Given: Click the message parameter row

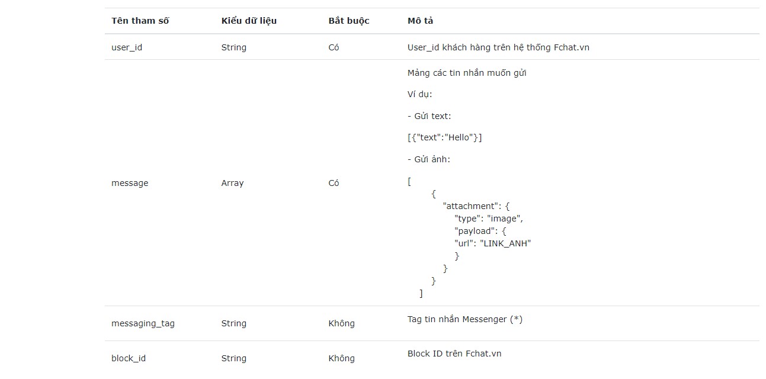Looking at the screenshot, I should point(130,183).
